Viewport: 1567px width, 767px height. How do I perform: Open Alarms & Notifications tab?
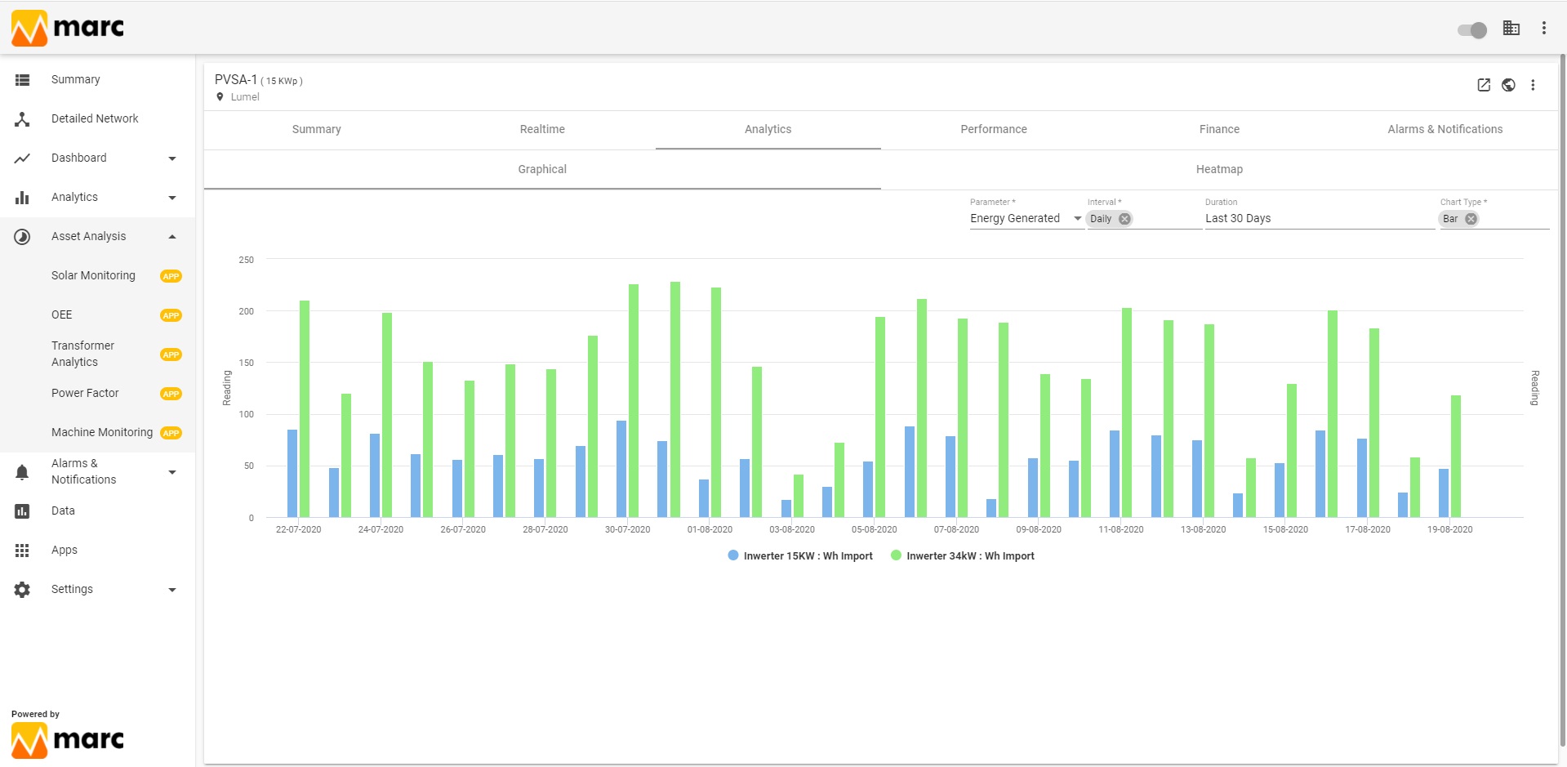tap(1445, 130)
